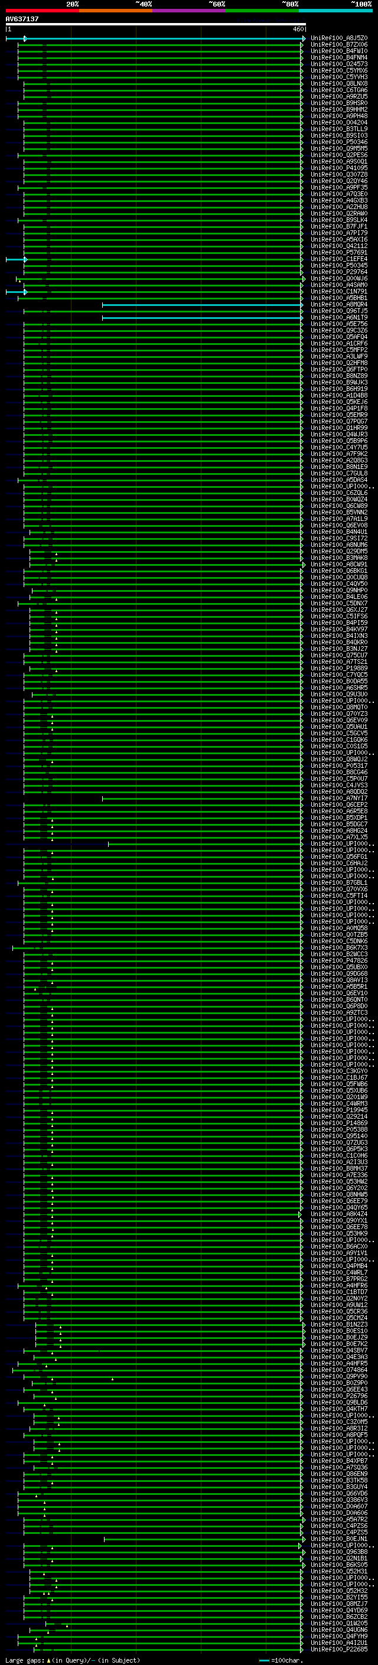This screenshot has width=378, height=1665.
Task: Click label UniRef100_B0E7K2
Action: point(339,1344)
